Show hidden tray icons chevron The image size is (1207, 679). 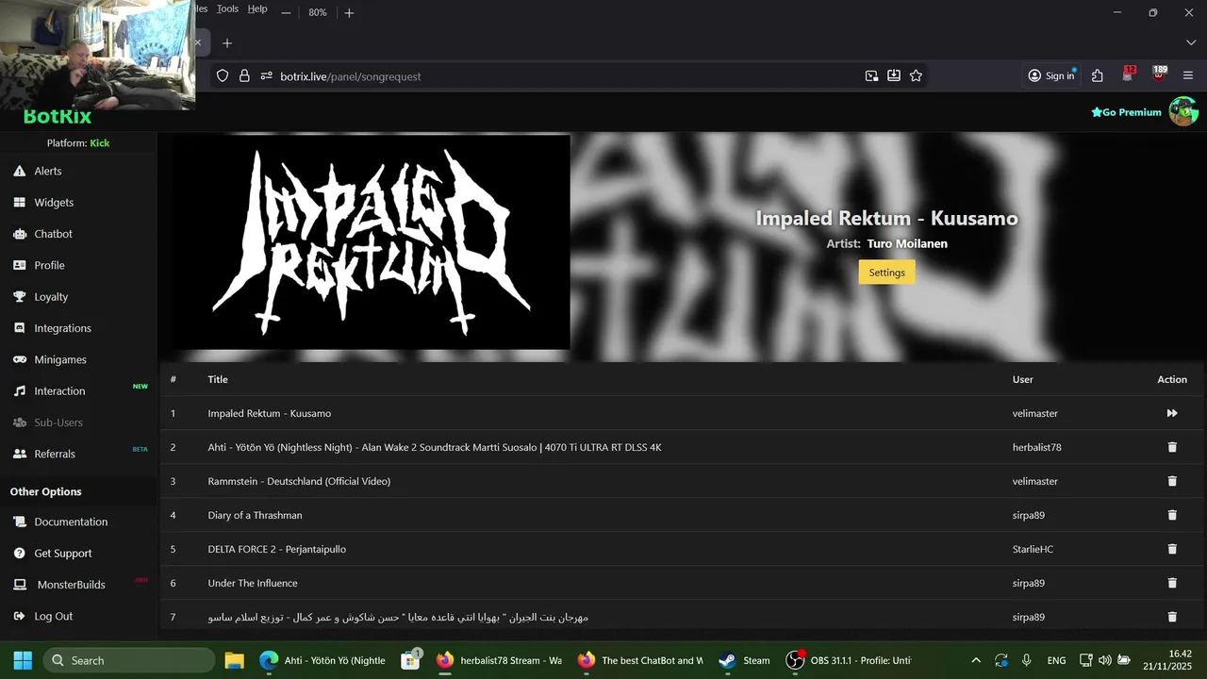975,660
